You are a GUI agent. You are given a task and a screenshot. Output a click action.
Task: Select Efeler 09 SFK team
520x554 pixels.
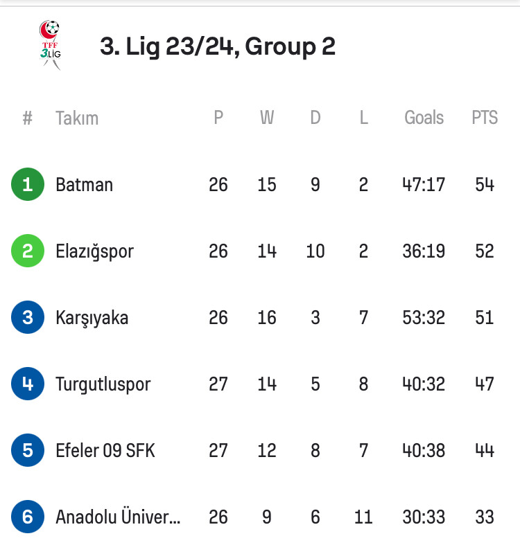[105, 450]
